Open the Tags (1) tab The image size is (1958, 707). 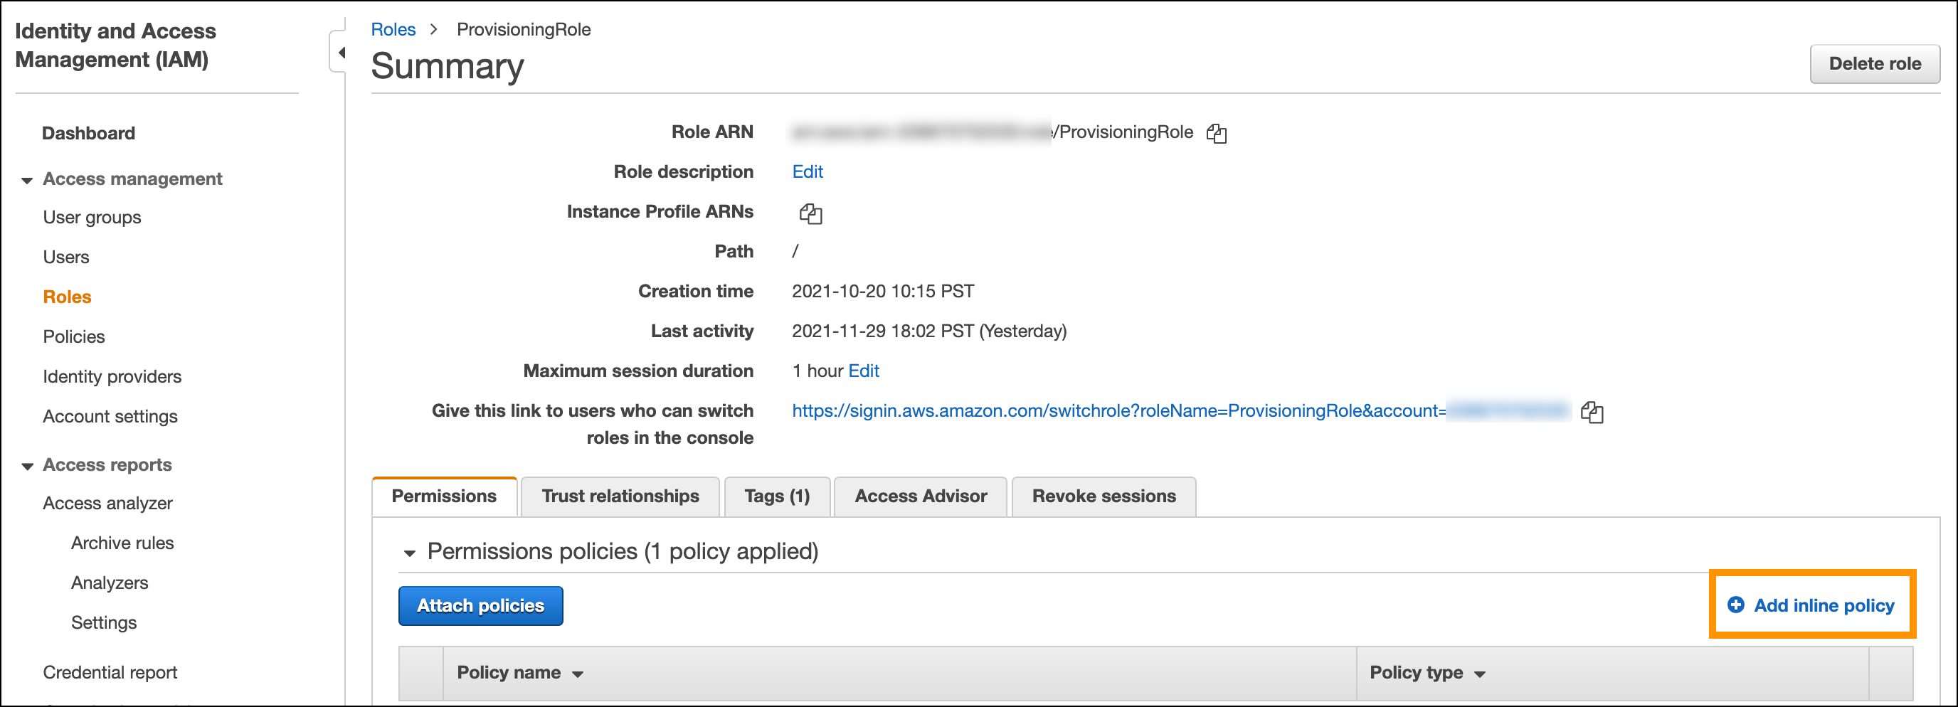pyautogui.click(x=777, y=496)
